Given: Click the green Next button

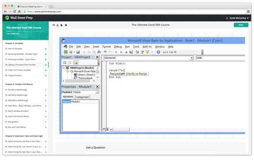Looking at the screenshot, I should pyautogui.click(x=241, y=25).
